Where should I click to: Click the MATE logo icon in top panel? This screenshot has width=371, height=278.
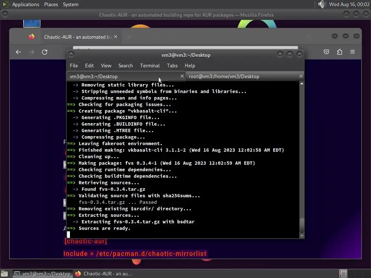(x=6, y=4)
